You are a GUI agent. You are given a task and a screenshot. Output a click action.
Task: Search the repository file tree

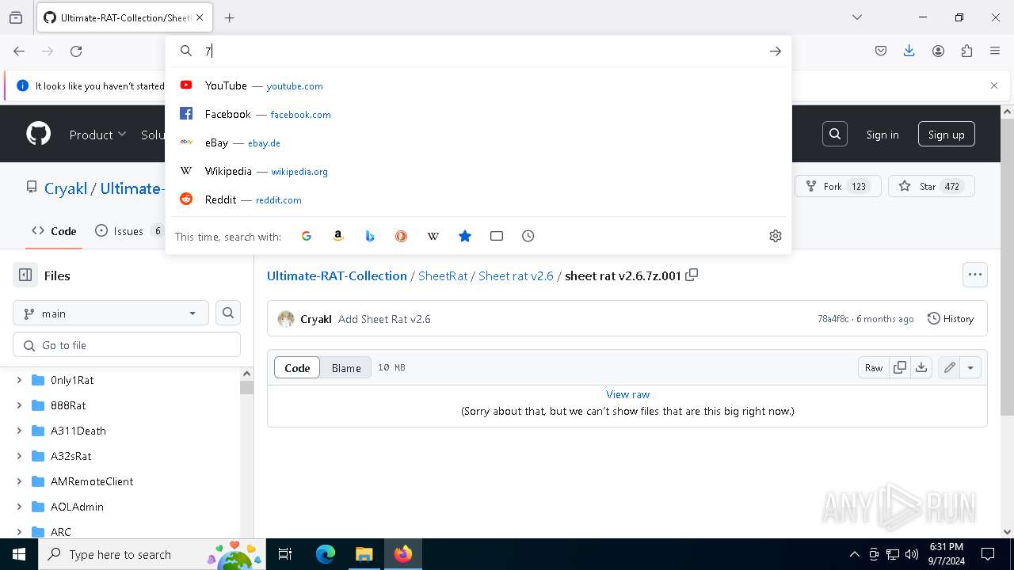(x=228, y=313)
